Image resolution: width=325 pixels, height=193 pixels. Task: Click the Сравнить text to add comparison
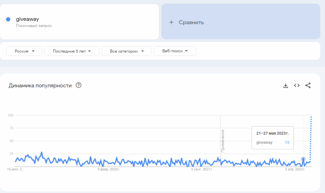[x=191, y=22]
